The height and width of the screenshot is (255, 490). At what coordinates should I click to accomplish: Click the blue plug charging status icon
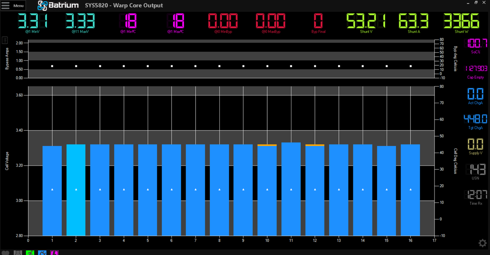point(42,253)
